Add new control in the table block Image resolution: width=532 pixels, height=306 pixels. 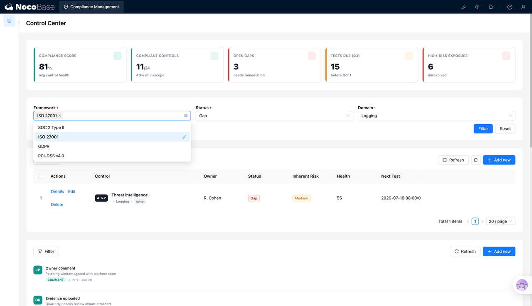click(499, 160)
